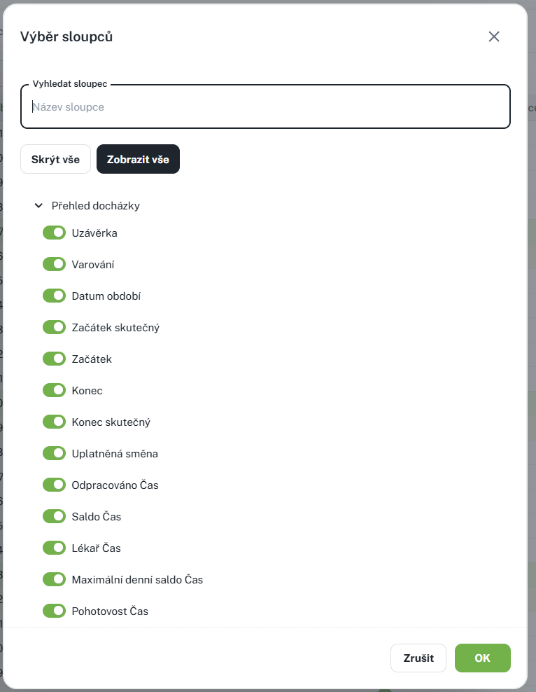Hide the Začátek skutečný column
This screenshot has height=692, width=536.
click(54, 327)
